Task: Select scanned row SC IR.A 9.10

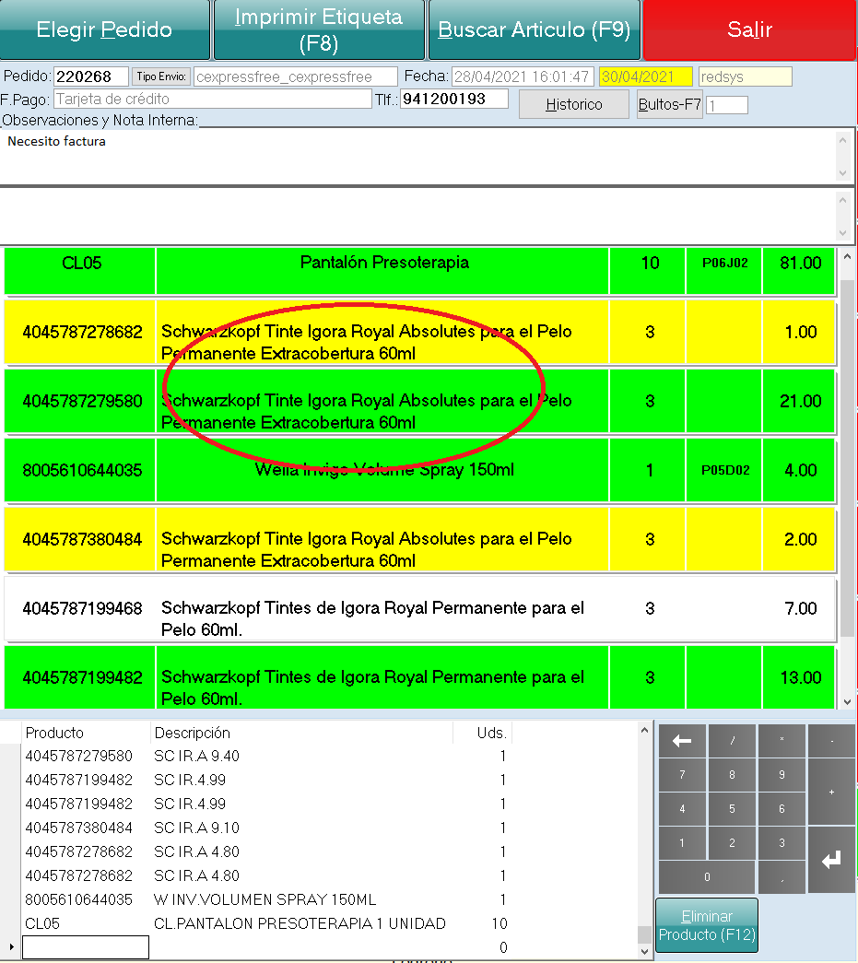Action: point(266,828)
